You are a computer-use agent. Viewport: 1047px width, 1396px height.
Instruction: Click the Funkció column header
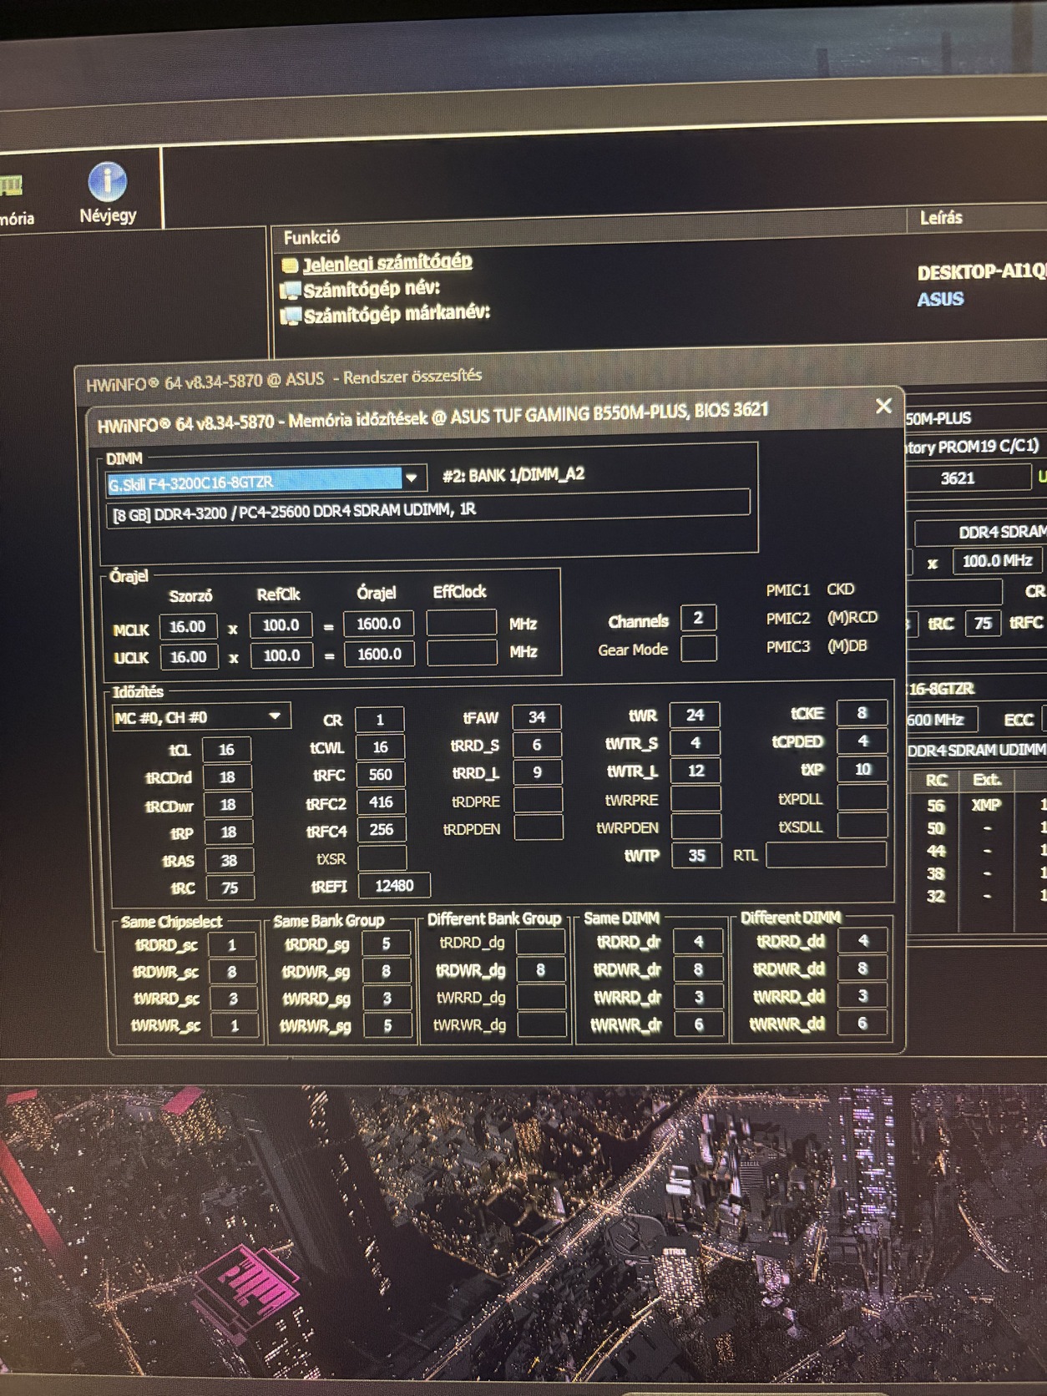(311, 237)
